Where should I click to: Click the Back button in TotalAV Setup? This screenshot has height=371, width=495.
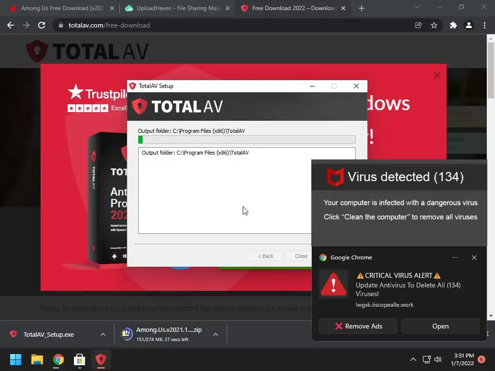point(266,256)
